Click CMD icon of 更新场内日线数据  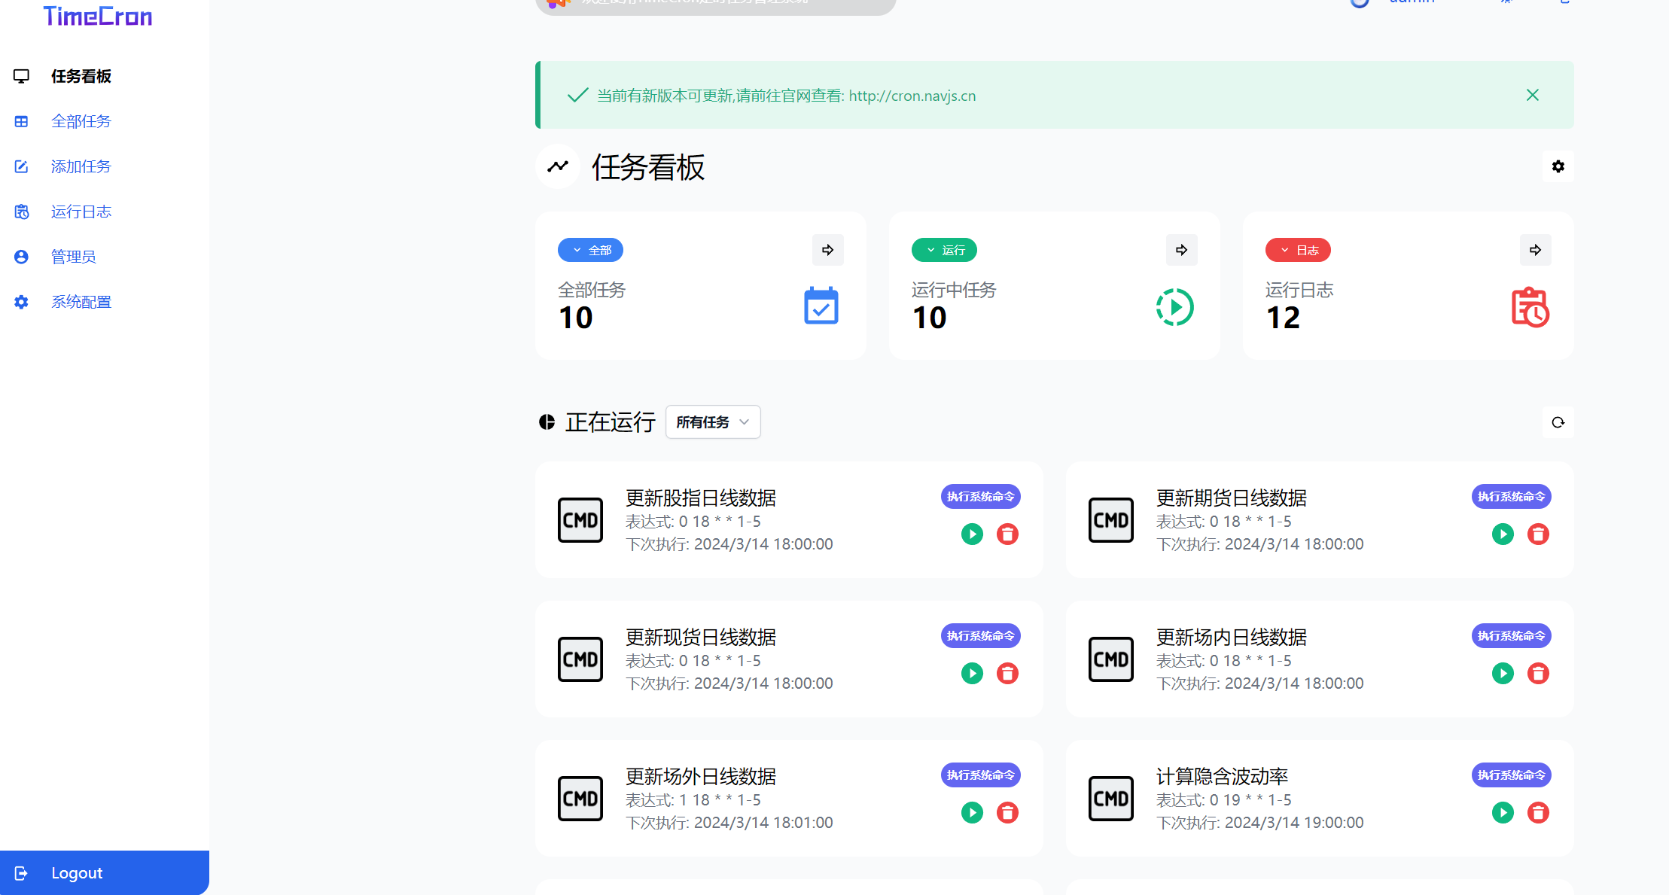pos(1111,659)
